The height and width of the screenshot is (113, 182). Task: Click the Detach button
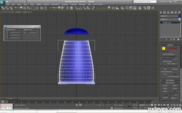click(x=175, y=89)
